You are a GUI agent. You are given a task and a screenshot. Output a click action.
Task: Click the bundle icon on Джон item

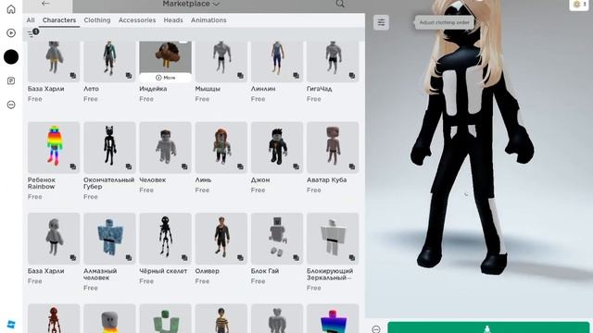pos(296,166)
